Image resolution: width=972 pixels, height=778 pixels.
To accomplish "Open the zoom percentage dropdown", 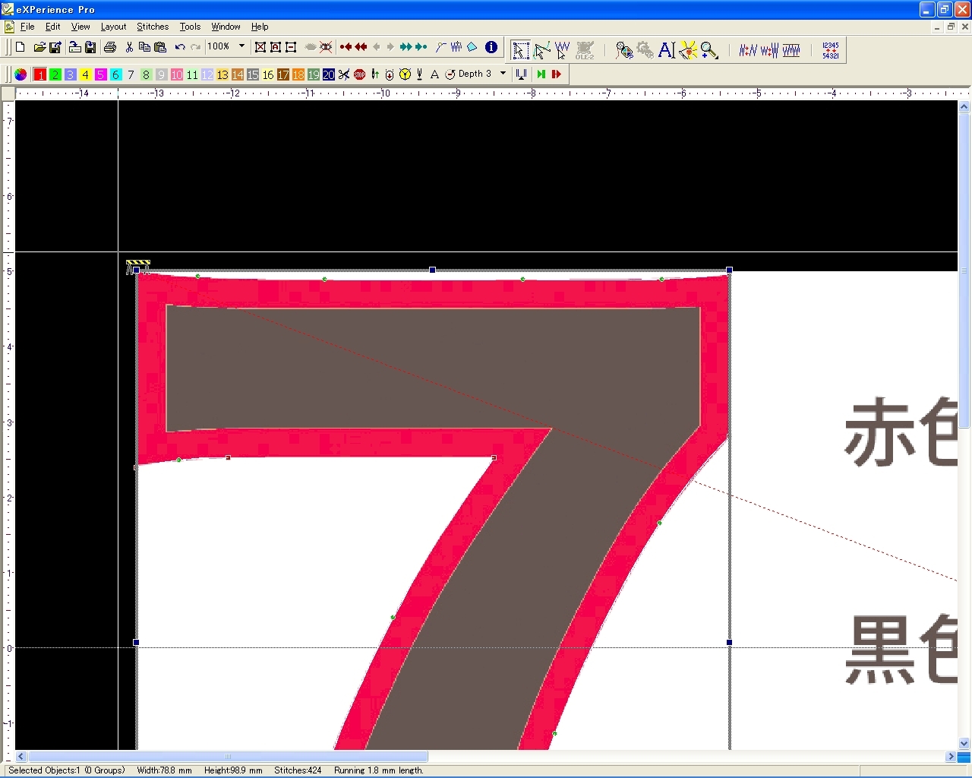I will [241, 46].
